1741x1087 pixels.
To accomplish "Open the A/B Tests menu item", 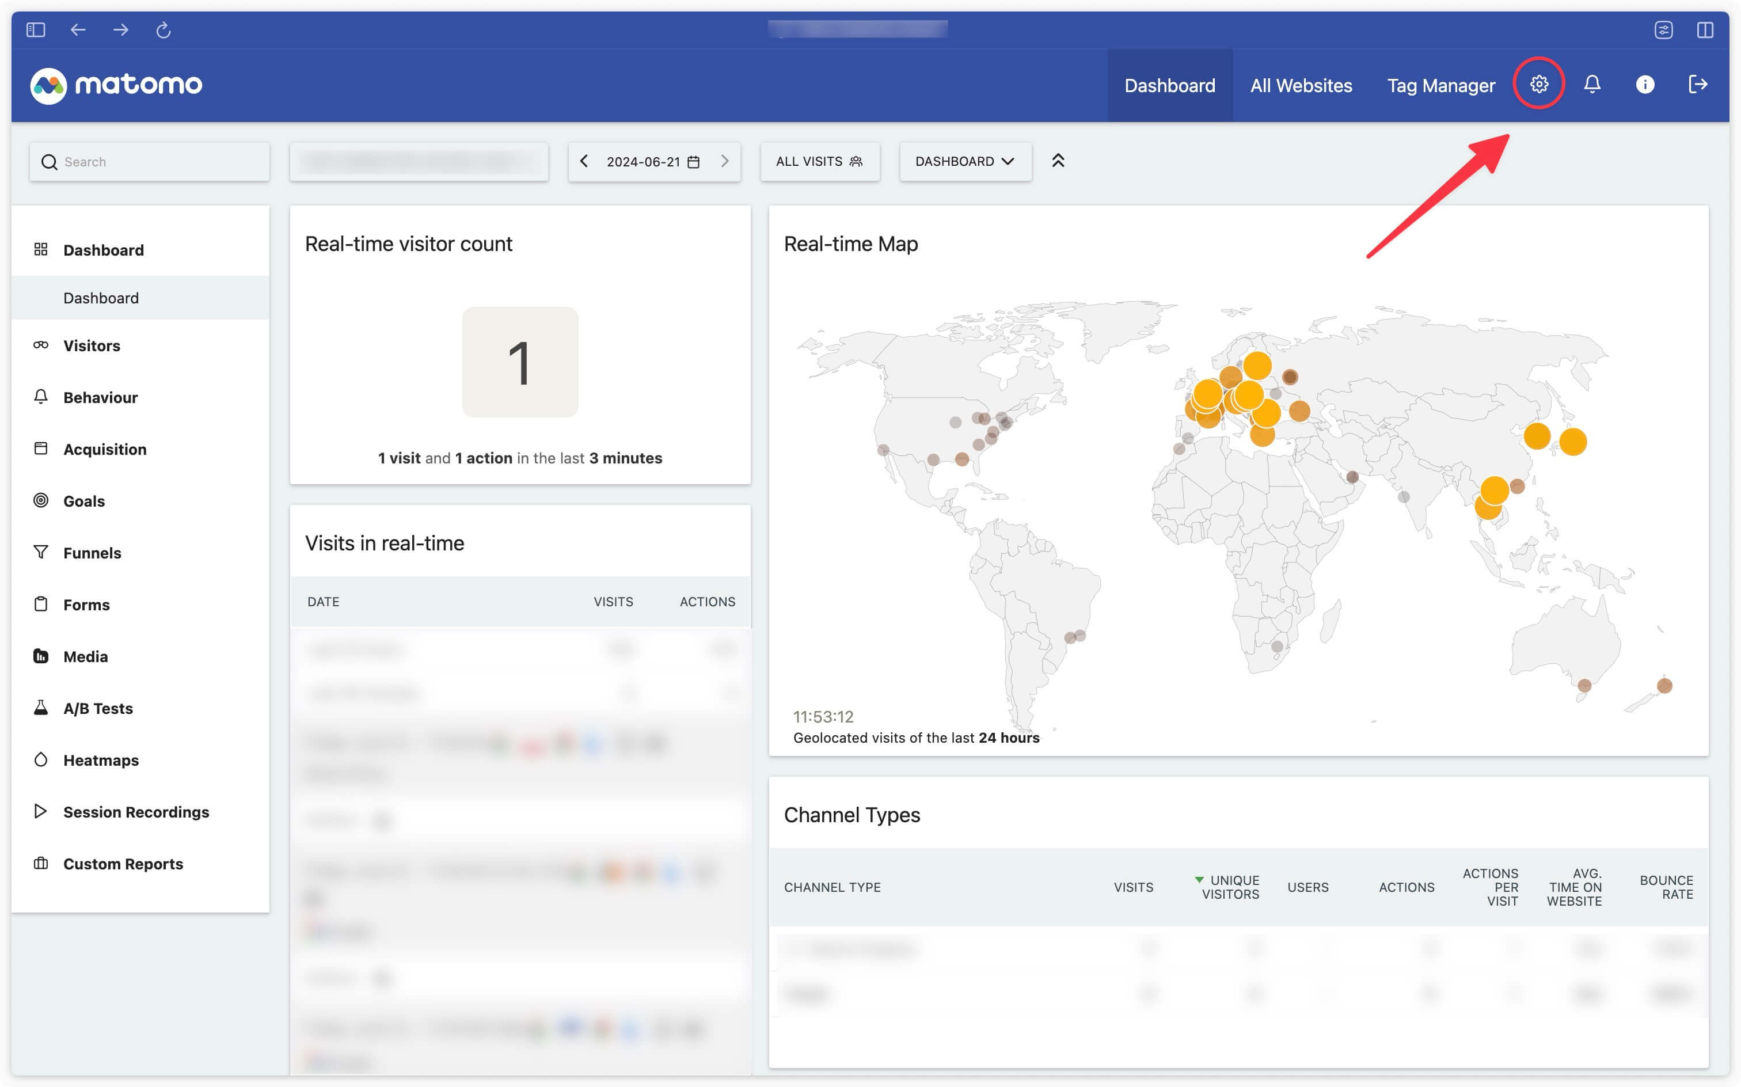I will coord(98,708).
